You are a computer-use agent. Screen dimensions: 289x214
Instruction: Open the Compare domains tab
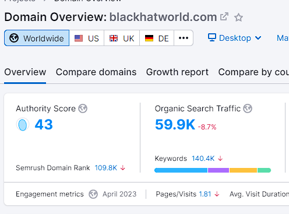[96, 72]
